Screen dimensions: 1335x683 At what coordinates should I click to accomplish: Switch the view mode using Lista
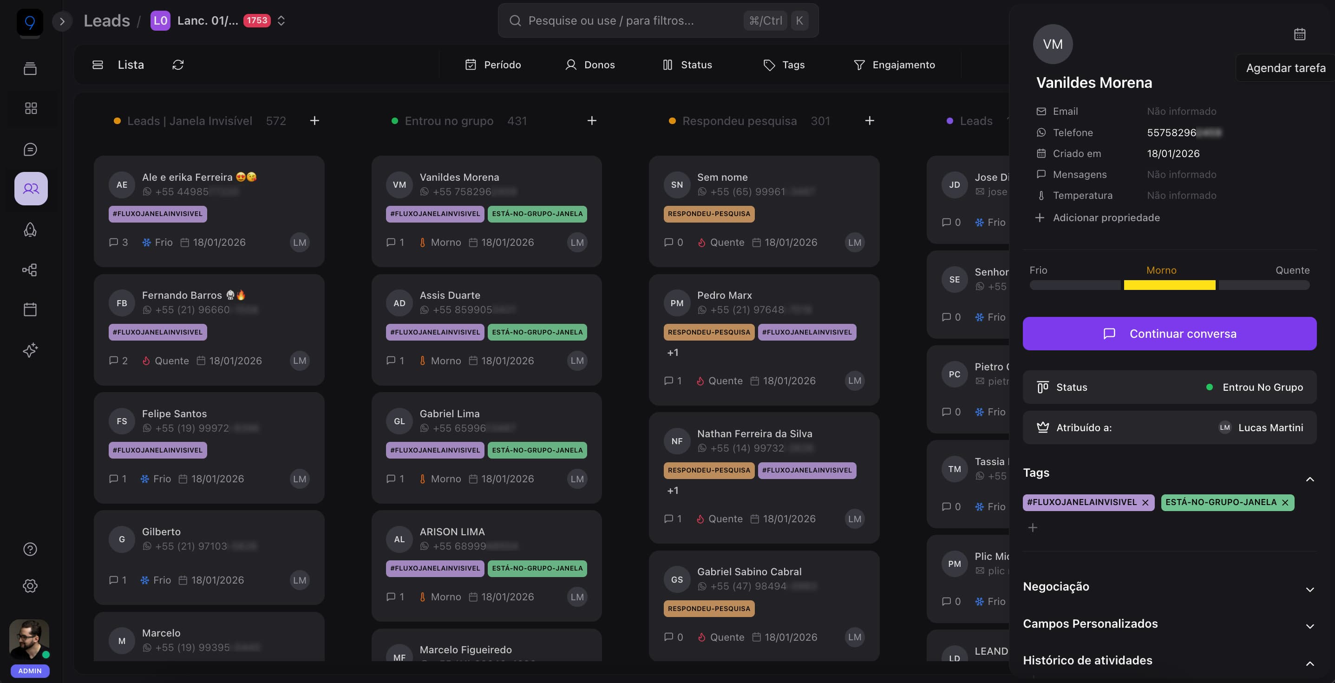pyautogui.click(x=118, y=65)
